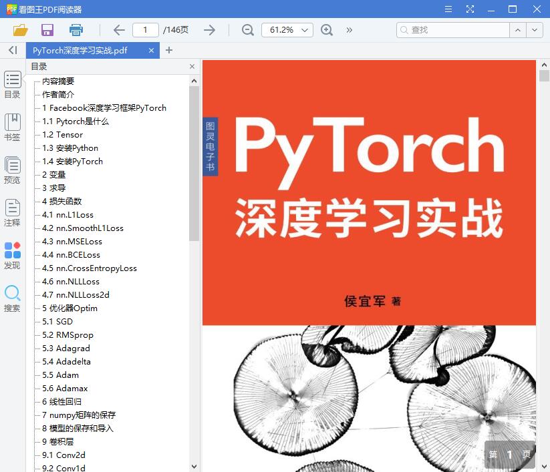Open outline item 1 Facebook深度学习框架PyTorch
This screenshot has height=472, width=550.
[104, 108]
